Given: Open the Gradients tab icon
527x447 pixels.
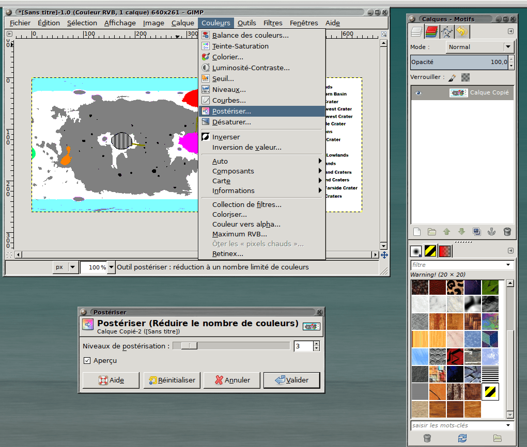Looking at the screenshot, I should pos(445,251).
